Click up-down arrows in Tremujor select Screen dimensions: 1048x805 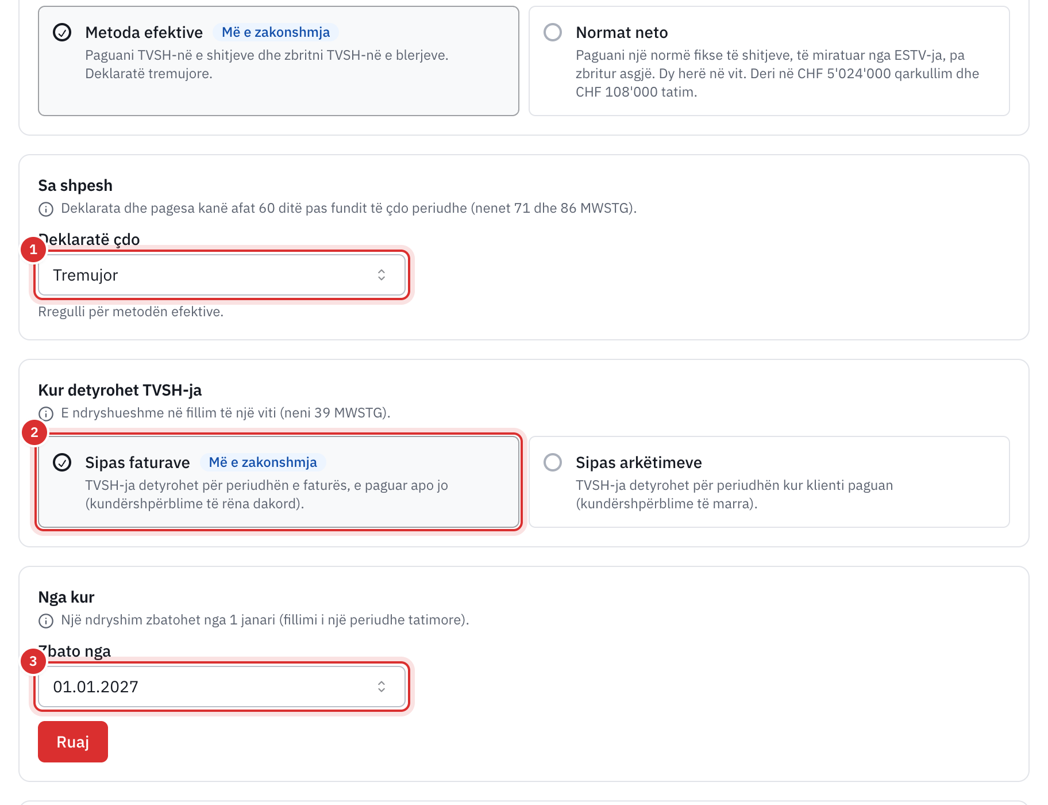tap(382, 275)
